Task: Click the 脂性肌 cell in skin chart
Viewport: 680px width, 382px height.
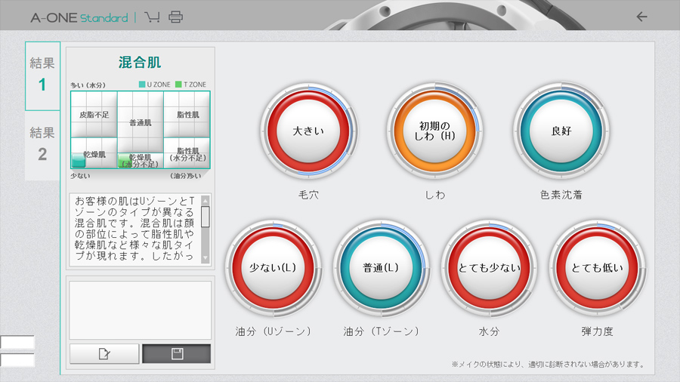Action: tap(187, 115)
